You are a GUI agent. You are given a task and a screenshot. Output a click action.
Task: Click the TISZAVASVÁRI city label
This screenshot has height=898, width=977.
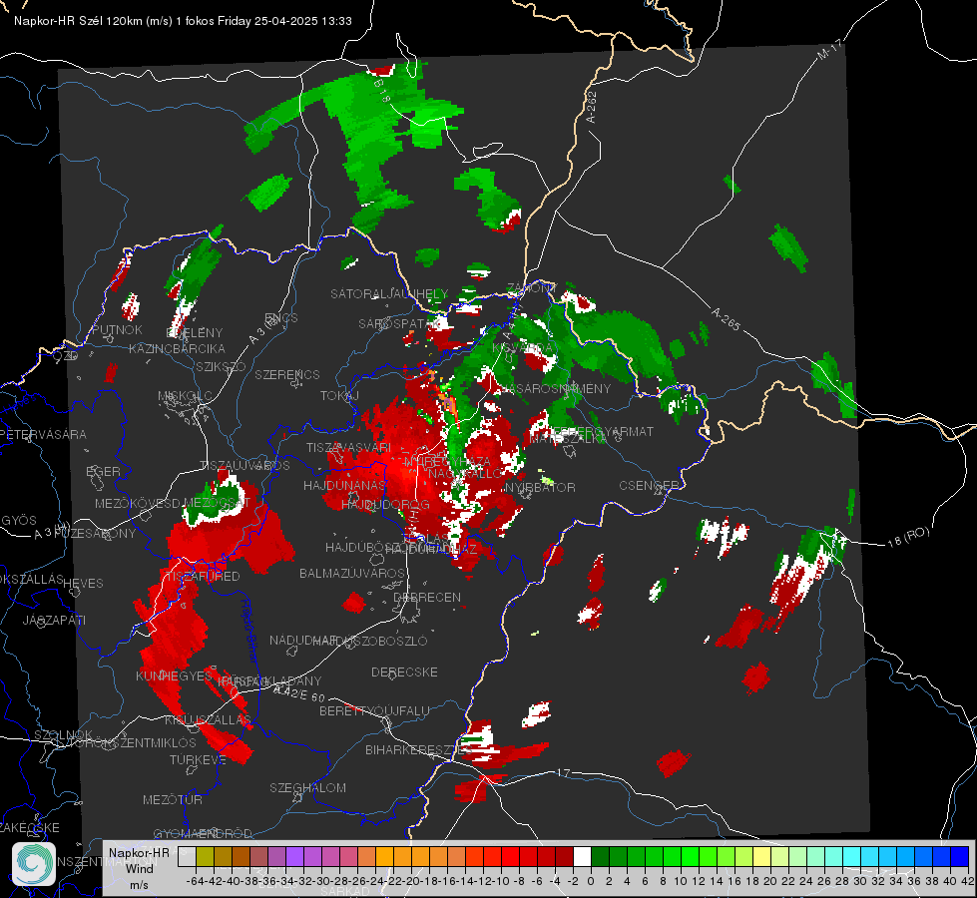[349, 447]
